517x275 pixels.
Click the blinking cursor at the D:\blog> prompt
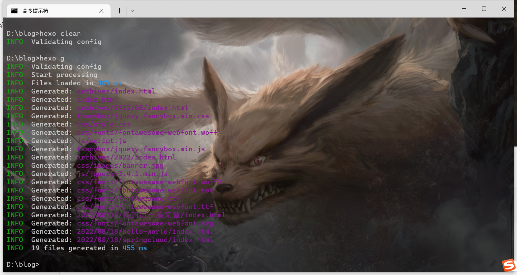click(39, 264)
